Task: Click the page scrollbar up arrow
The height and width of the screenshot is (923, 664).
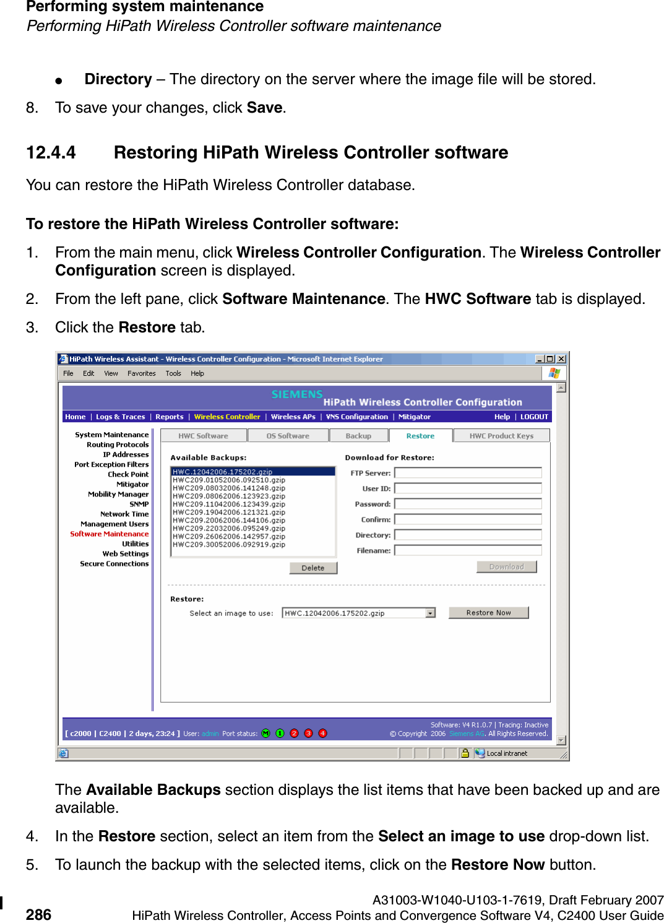Action: [x=562, y=389]
